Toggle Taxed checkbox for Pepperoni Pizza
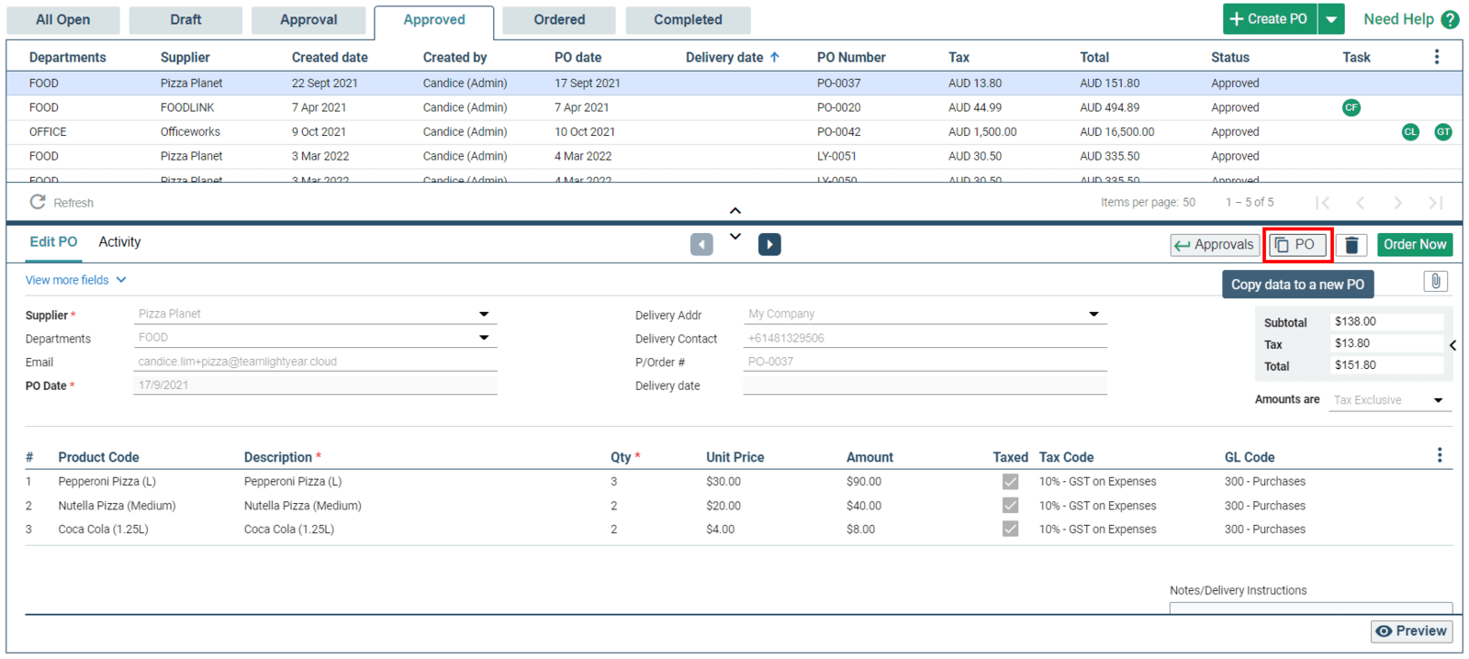 (1010, 481)
